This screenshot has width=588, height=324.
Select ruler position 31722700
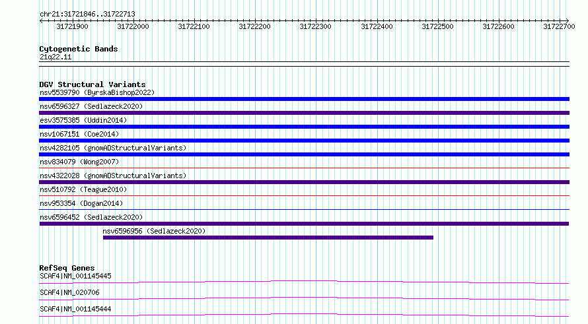coord(559,26)
